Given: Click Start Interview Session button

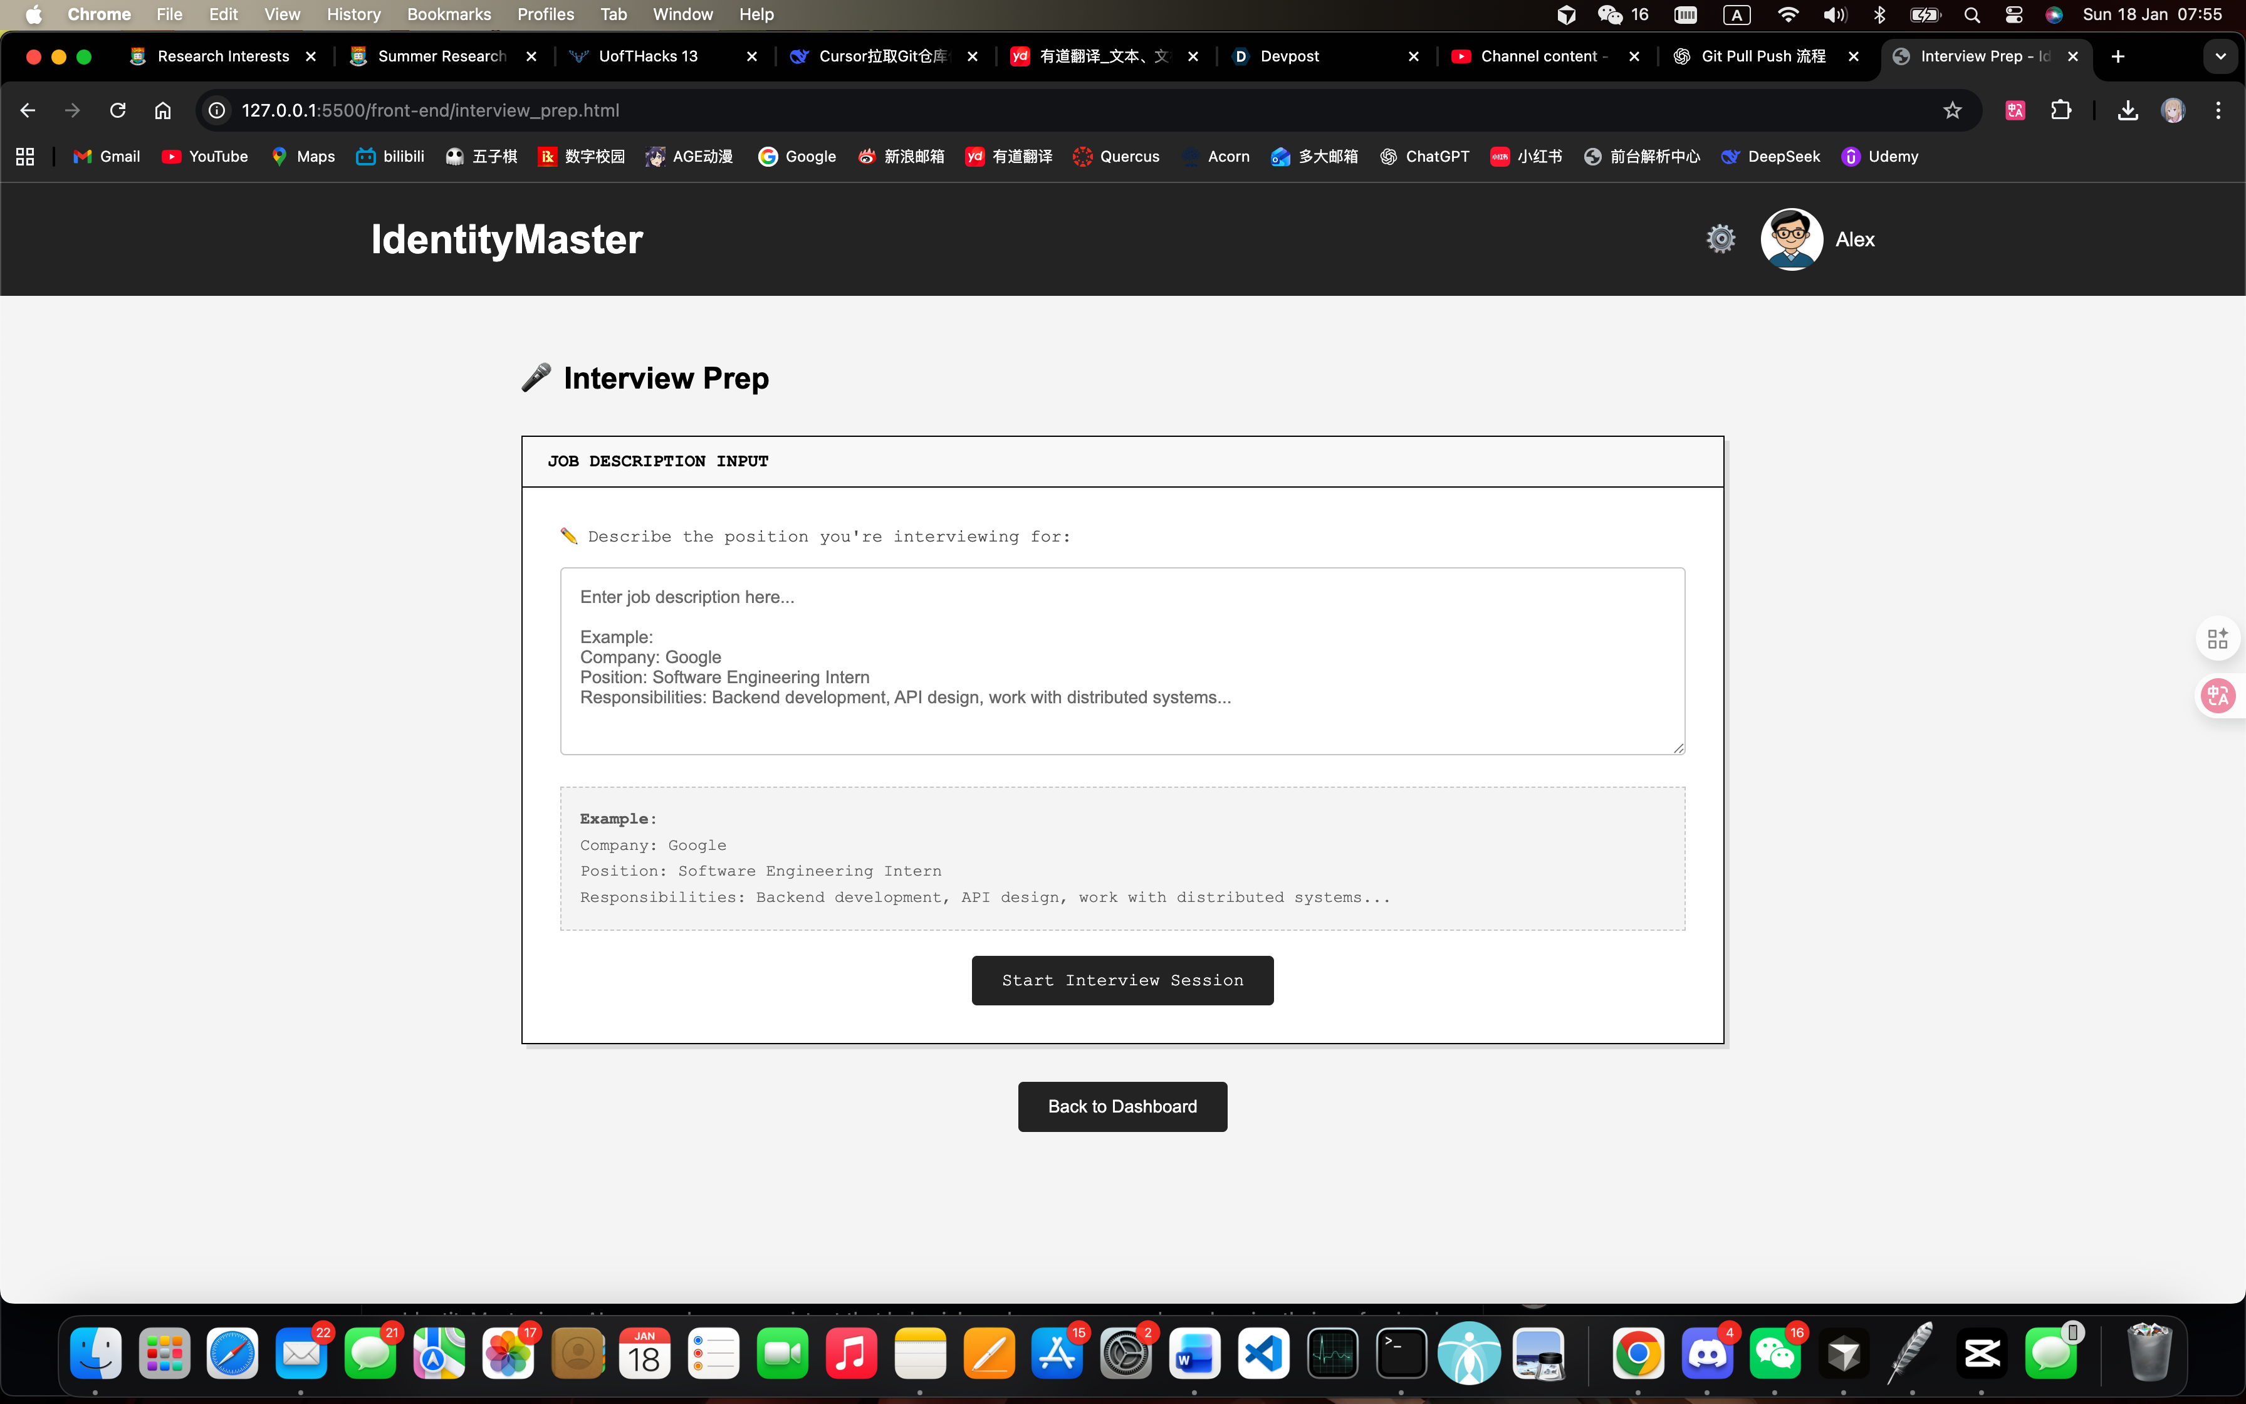Looking at the screenshot, I should pos(1122,980).
